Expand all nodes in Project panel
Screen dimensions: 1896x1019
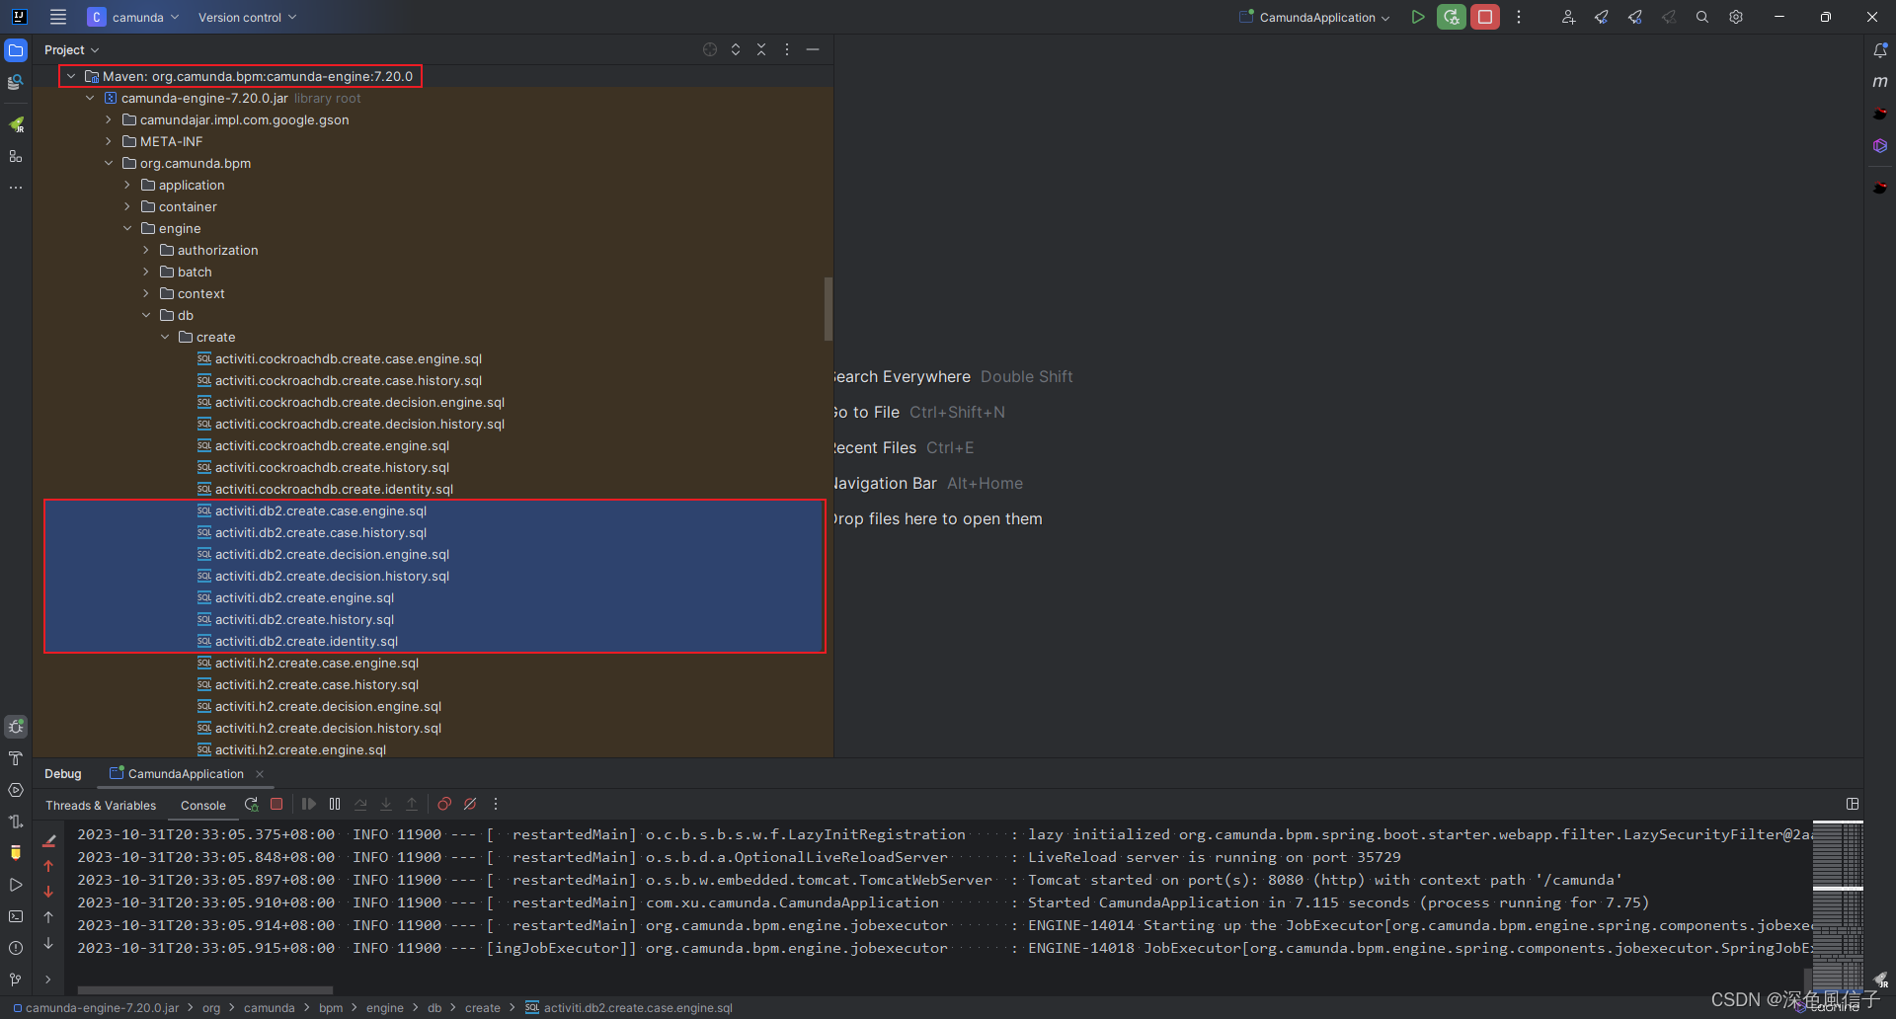736,49
